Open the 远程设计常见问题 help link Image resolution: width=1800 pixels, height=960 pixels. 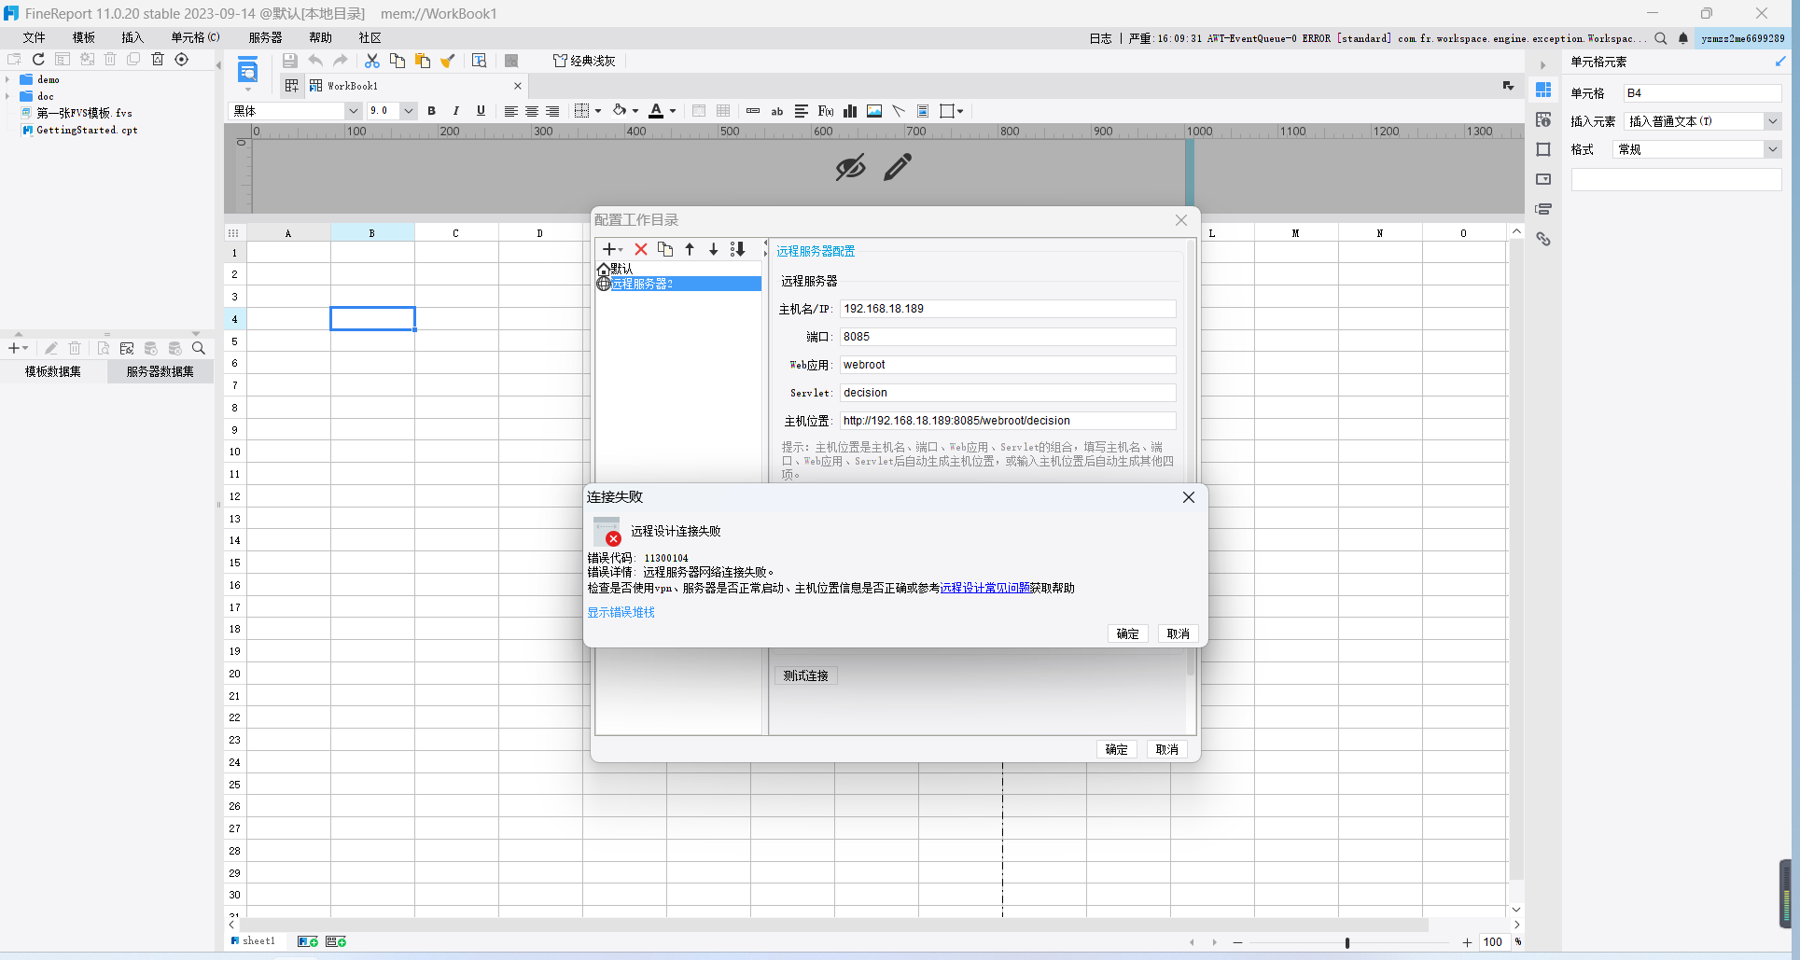[x=984, y=588]
